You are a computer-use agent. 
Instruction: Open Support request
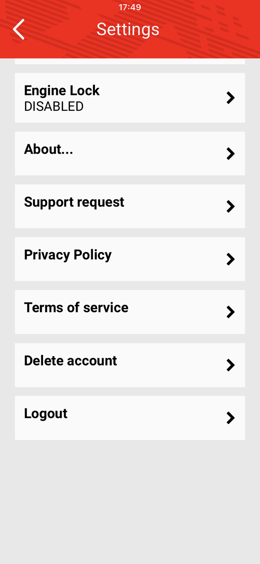coord(74,202)
